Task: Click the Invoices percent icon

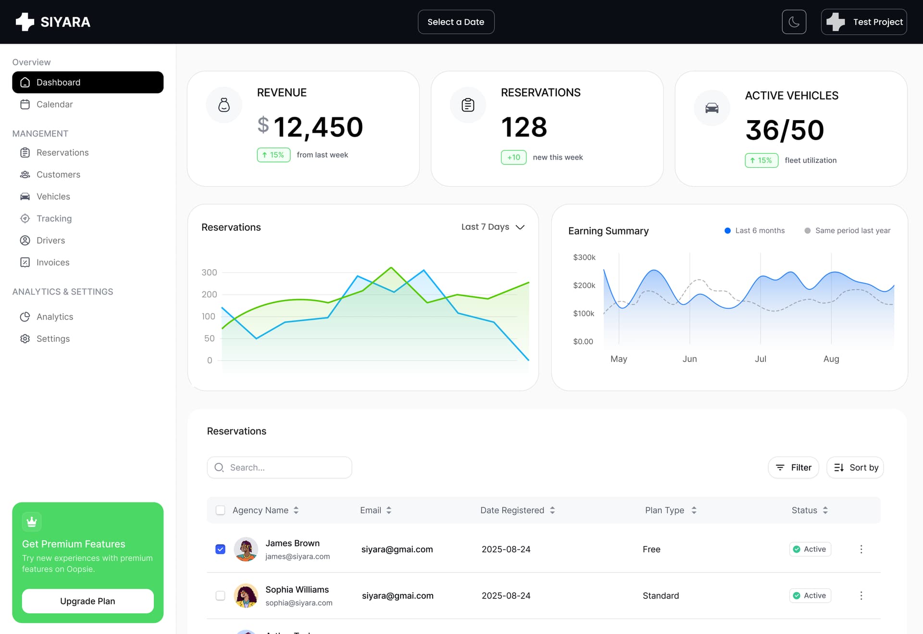Action: tap(25, 262)
